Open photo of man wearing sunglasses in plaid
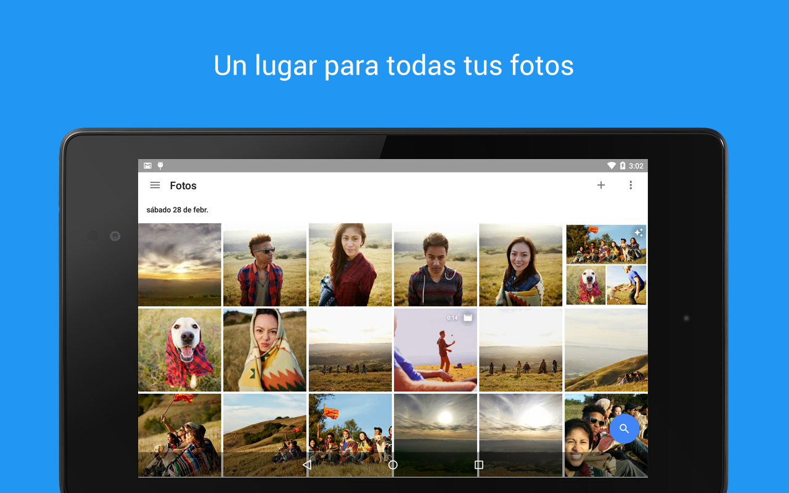789x493 pixels. coord(265,264)
